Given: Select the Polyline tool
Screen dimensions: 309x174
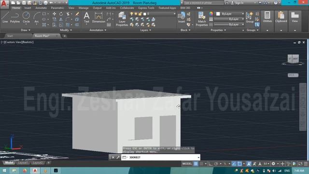Looking at the screenshot, I should [x=15, y=17].
